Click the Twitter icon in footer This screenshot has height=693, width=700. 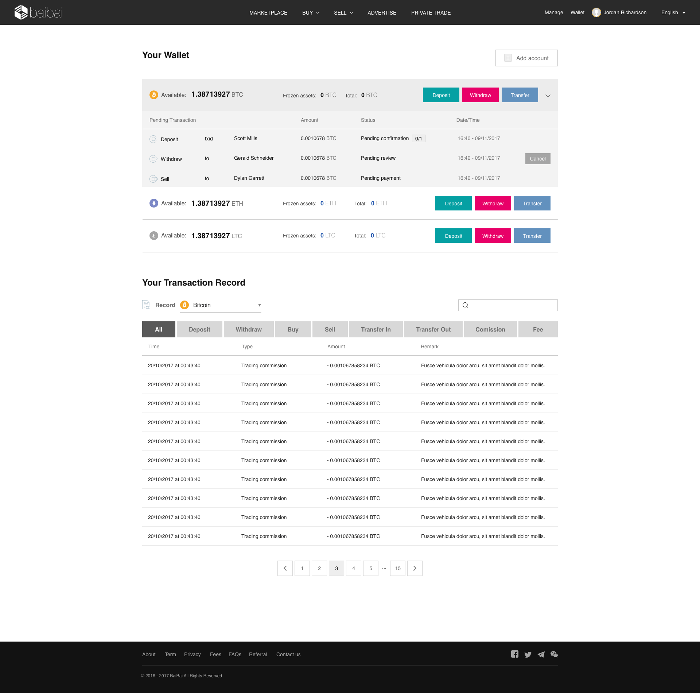tap(528, 654)
